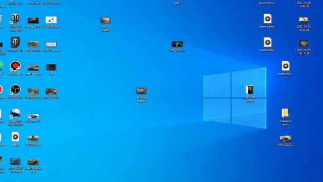The height and width of the screenshot is (182, 323).
Task: Select the audio file labeled видео
Action: 15,139
